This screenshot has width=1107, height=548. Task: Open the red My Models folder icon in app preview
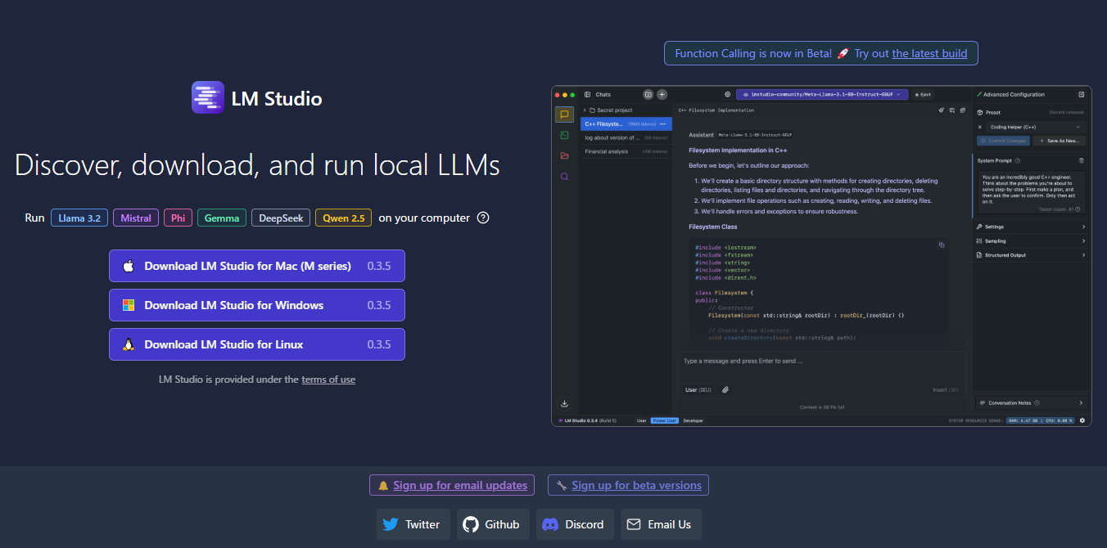point(564,155)
